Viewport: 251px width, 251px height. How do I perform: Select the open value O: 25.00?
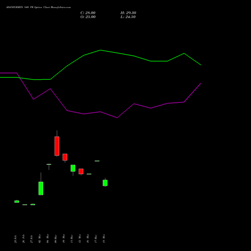pyautogui.click(x=88, y=17)
